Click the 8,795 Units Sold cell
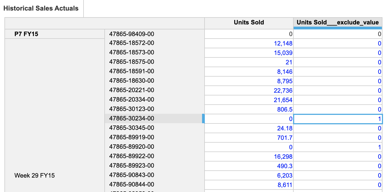 point(249,81)
